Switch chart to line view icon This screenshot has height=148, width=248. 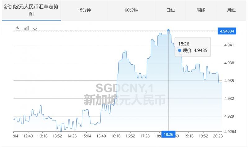tap(18, 28)
